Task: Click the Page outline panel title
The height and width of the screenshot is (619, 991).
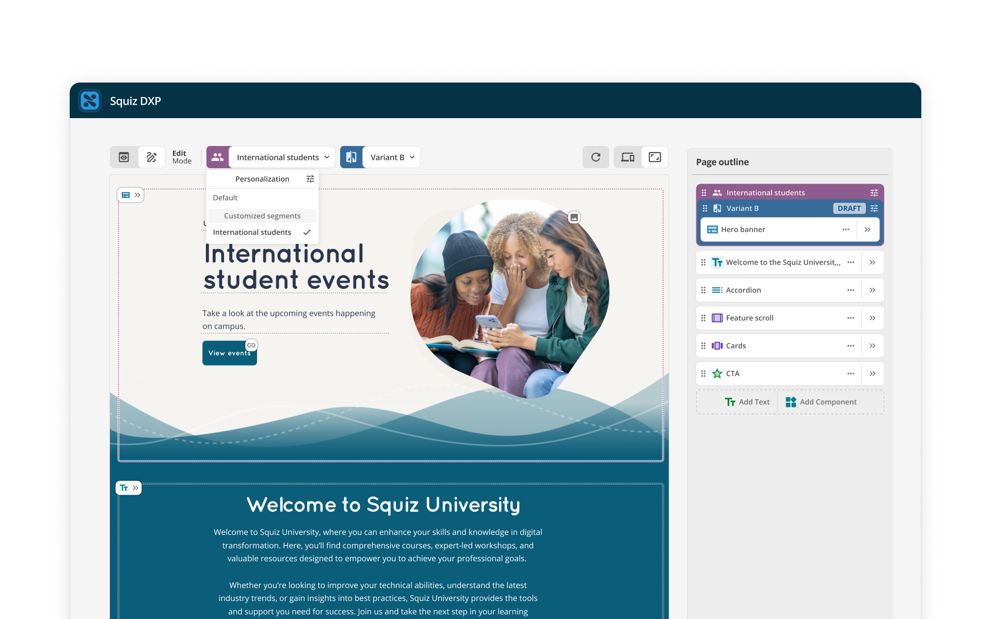Action: [x=722, y=162]
